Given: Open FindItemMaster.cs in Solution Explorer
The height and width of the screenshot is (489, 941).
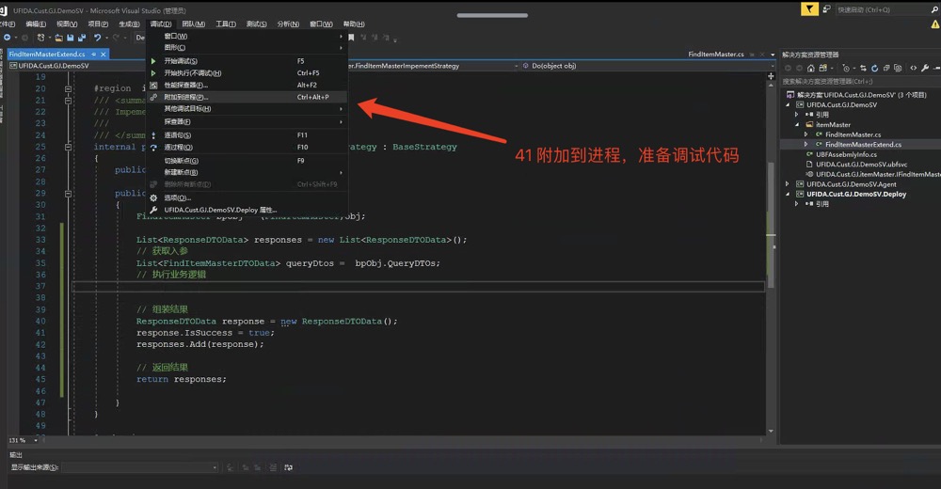Looking at the screenshot, I should 852,134.
